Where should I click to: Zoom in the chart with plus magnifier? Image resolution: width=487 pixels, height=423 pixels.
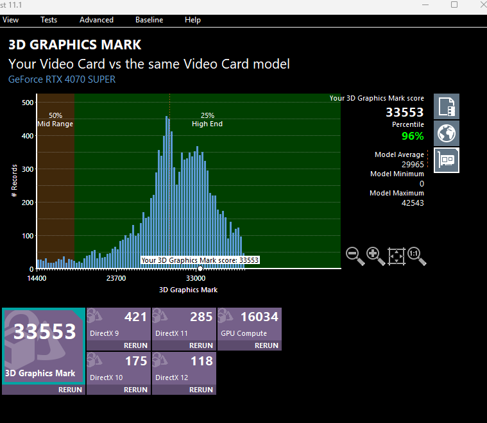[375, 256]
